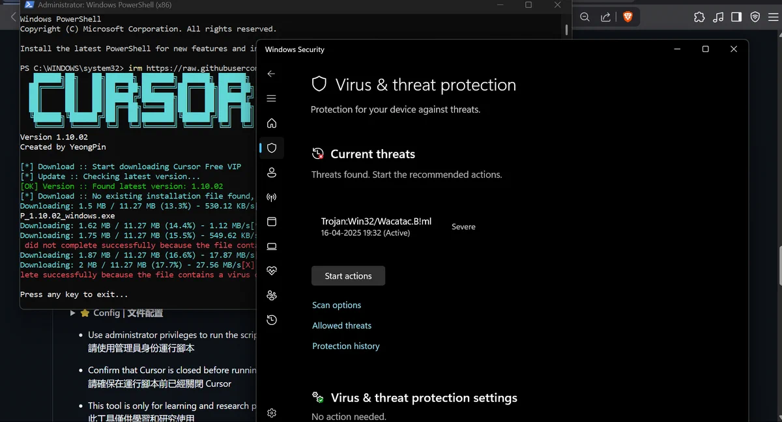Click the Brave page scrollbar thumb
The width and height of the screenshot is (782, 422).
[x=780, y=266]
